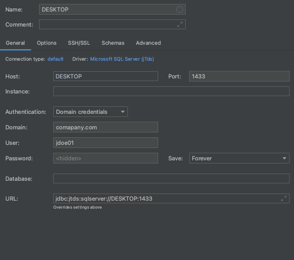The height and width of the screenshot is (260, 294).
Task: Focus the empty Database field
Action: (171, 179)
